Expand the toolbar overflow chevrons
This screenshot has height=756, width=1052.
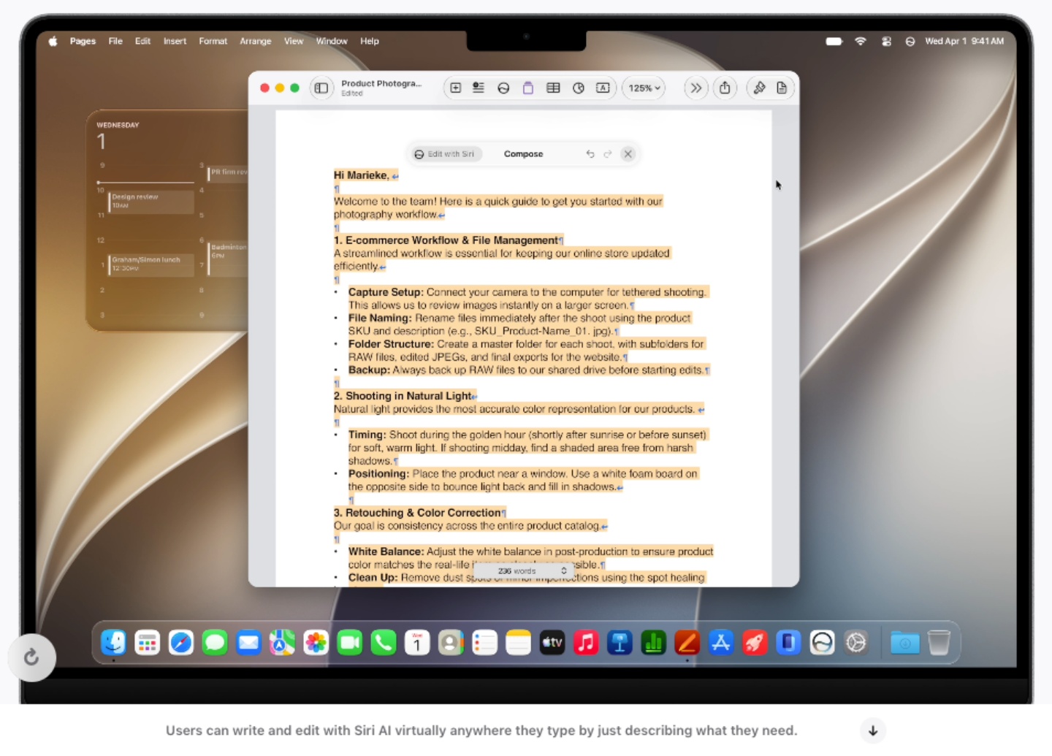[696, 88]
